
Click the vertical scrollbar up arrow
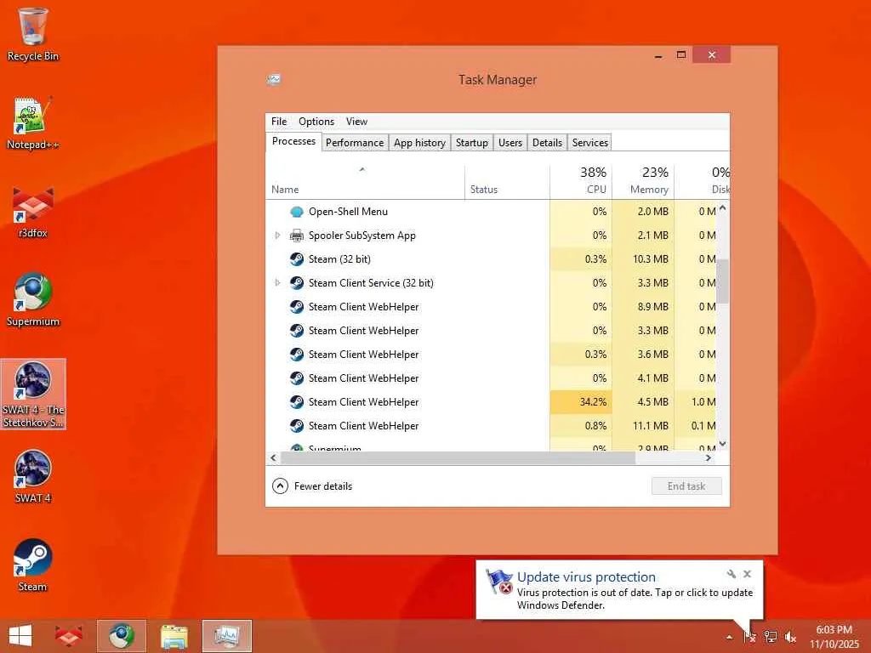pyautogui.click(x=722, y=207)
